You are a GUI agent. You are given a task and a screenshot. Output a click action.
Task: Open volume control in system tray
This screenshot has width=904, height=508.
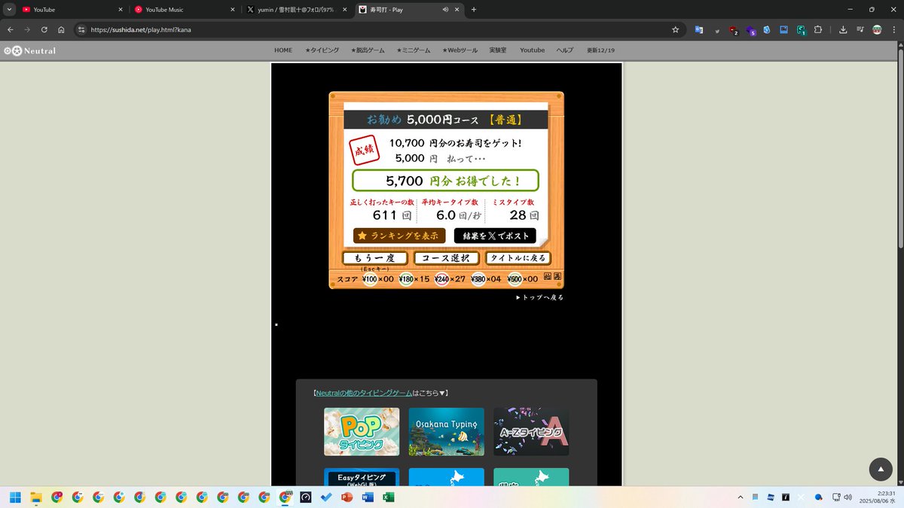pyautogui.click(x=848, y=497)
